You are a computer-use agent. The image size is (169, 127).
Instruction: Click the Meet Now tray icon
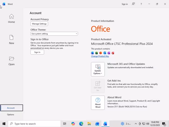(140, 124)
